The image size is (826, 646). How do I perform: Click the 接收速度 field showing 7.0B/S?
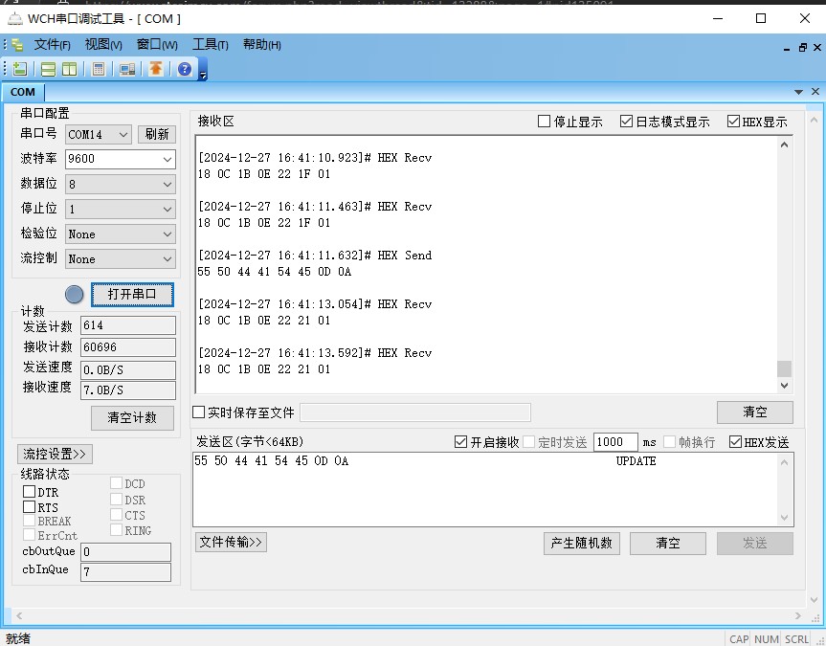click(128, 390)
